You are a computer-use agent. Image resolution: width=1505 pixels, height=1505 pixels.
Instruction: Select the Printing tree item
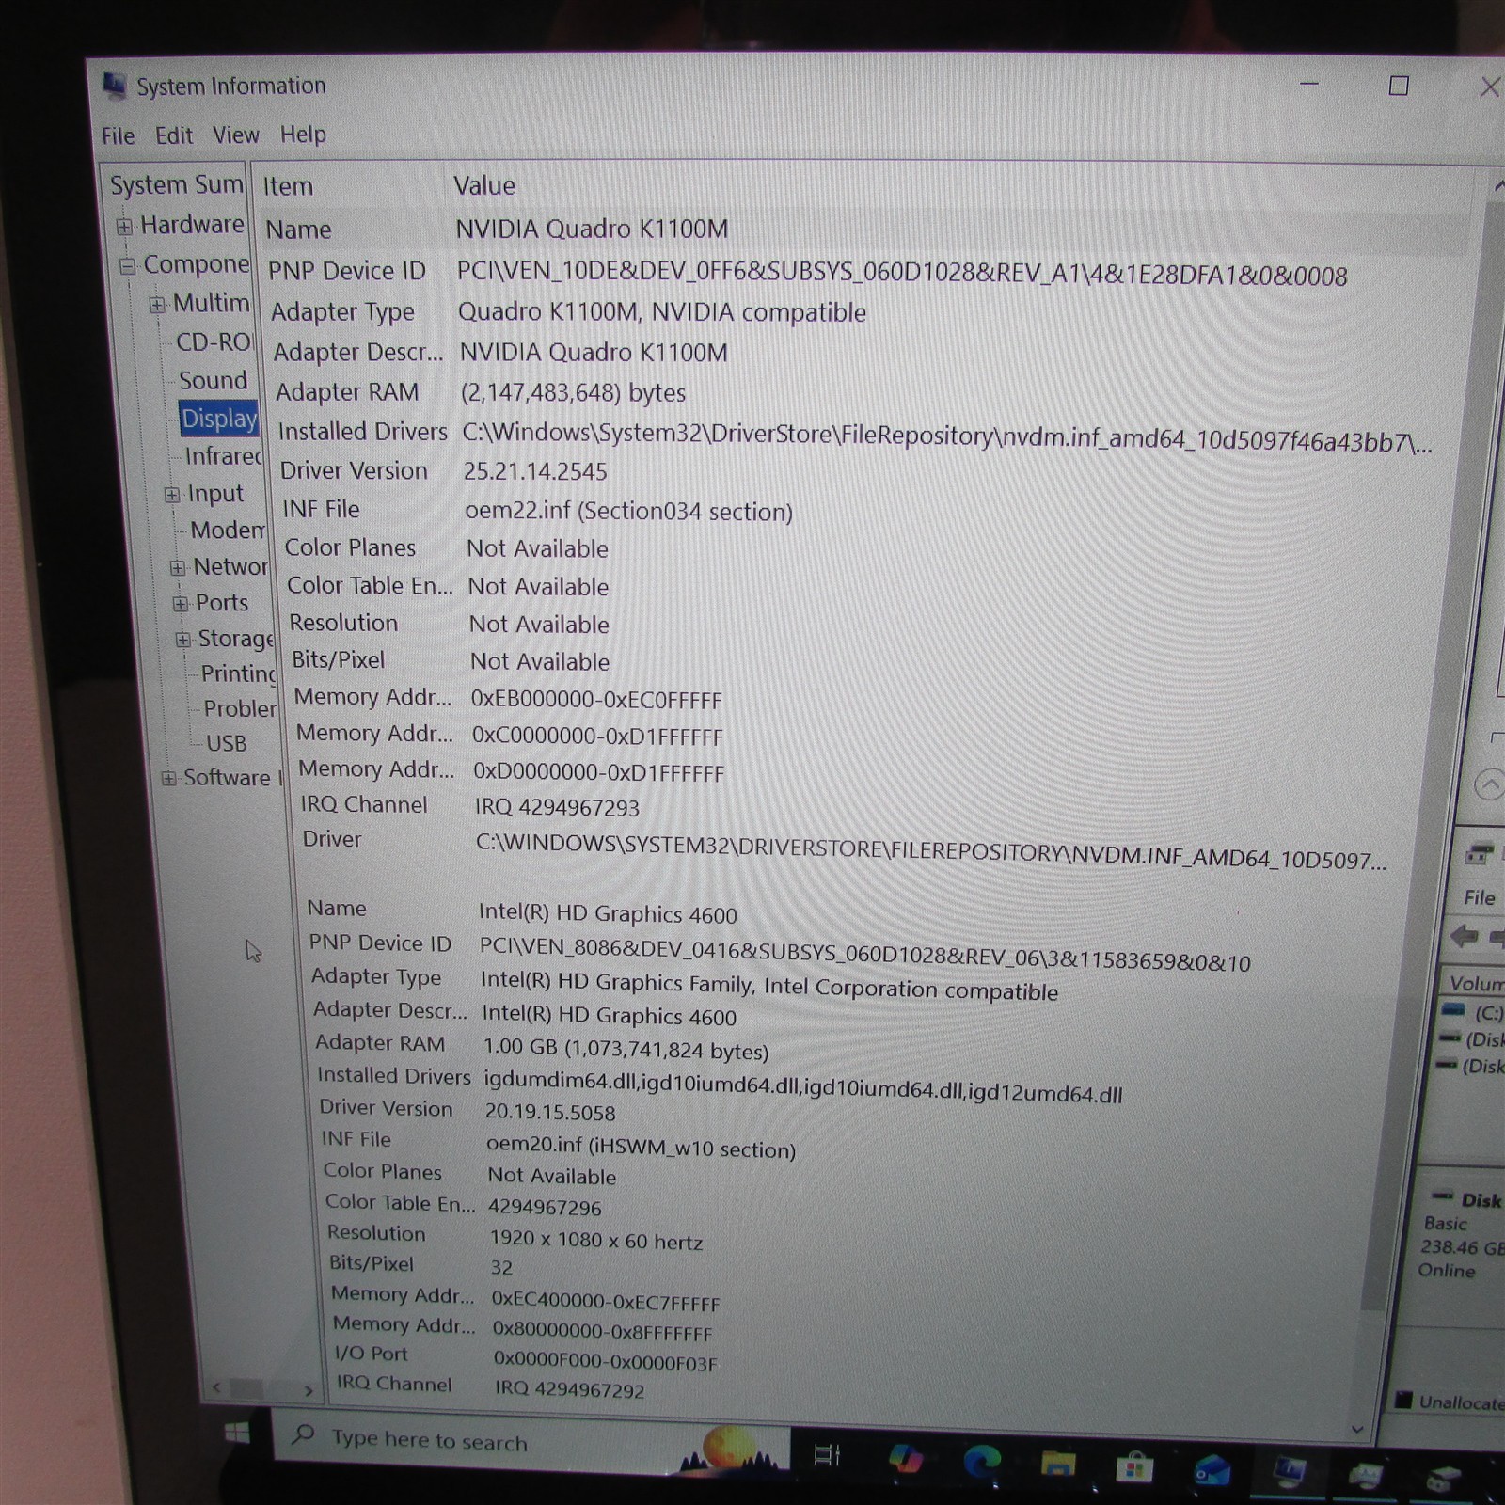[x=238, y=673]
